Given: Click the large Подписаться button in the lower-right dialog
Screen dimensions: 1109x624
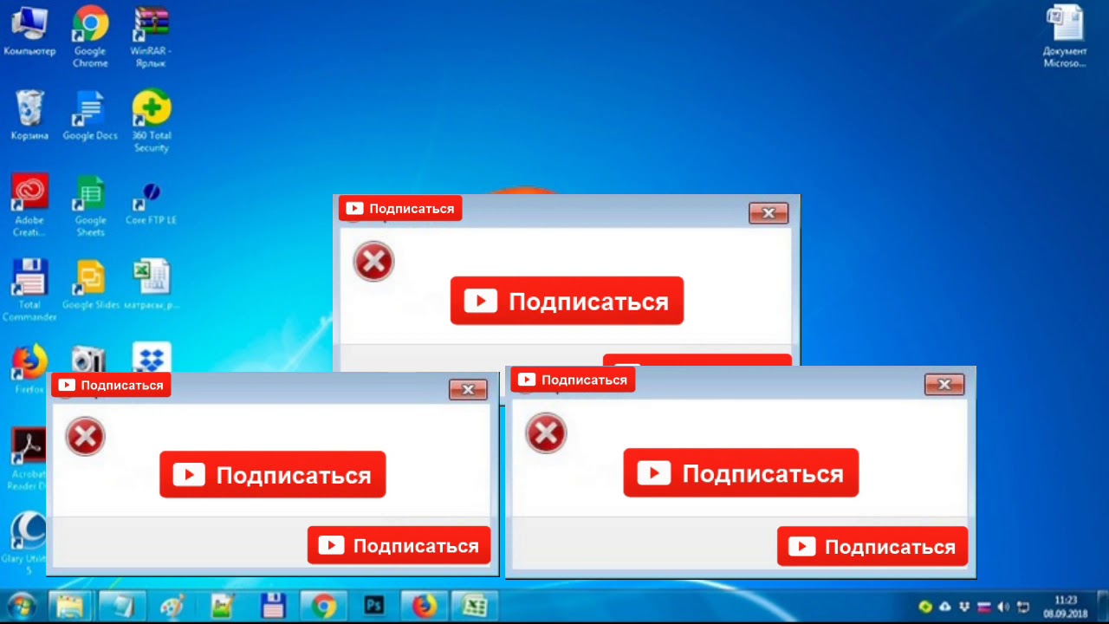Looking at the screenshot, I should 741,472.
